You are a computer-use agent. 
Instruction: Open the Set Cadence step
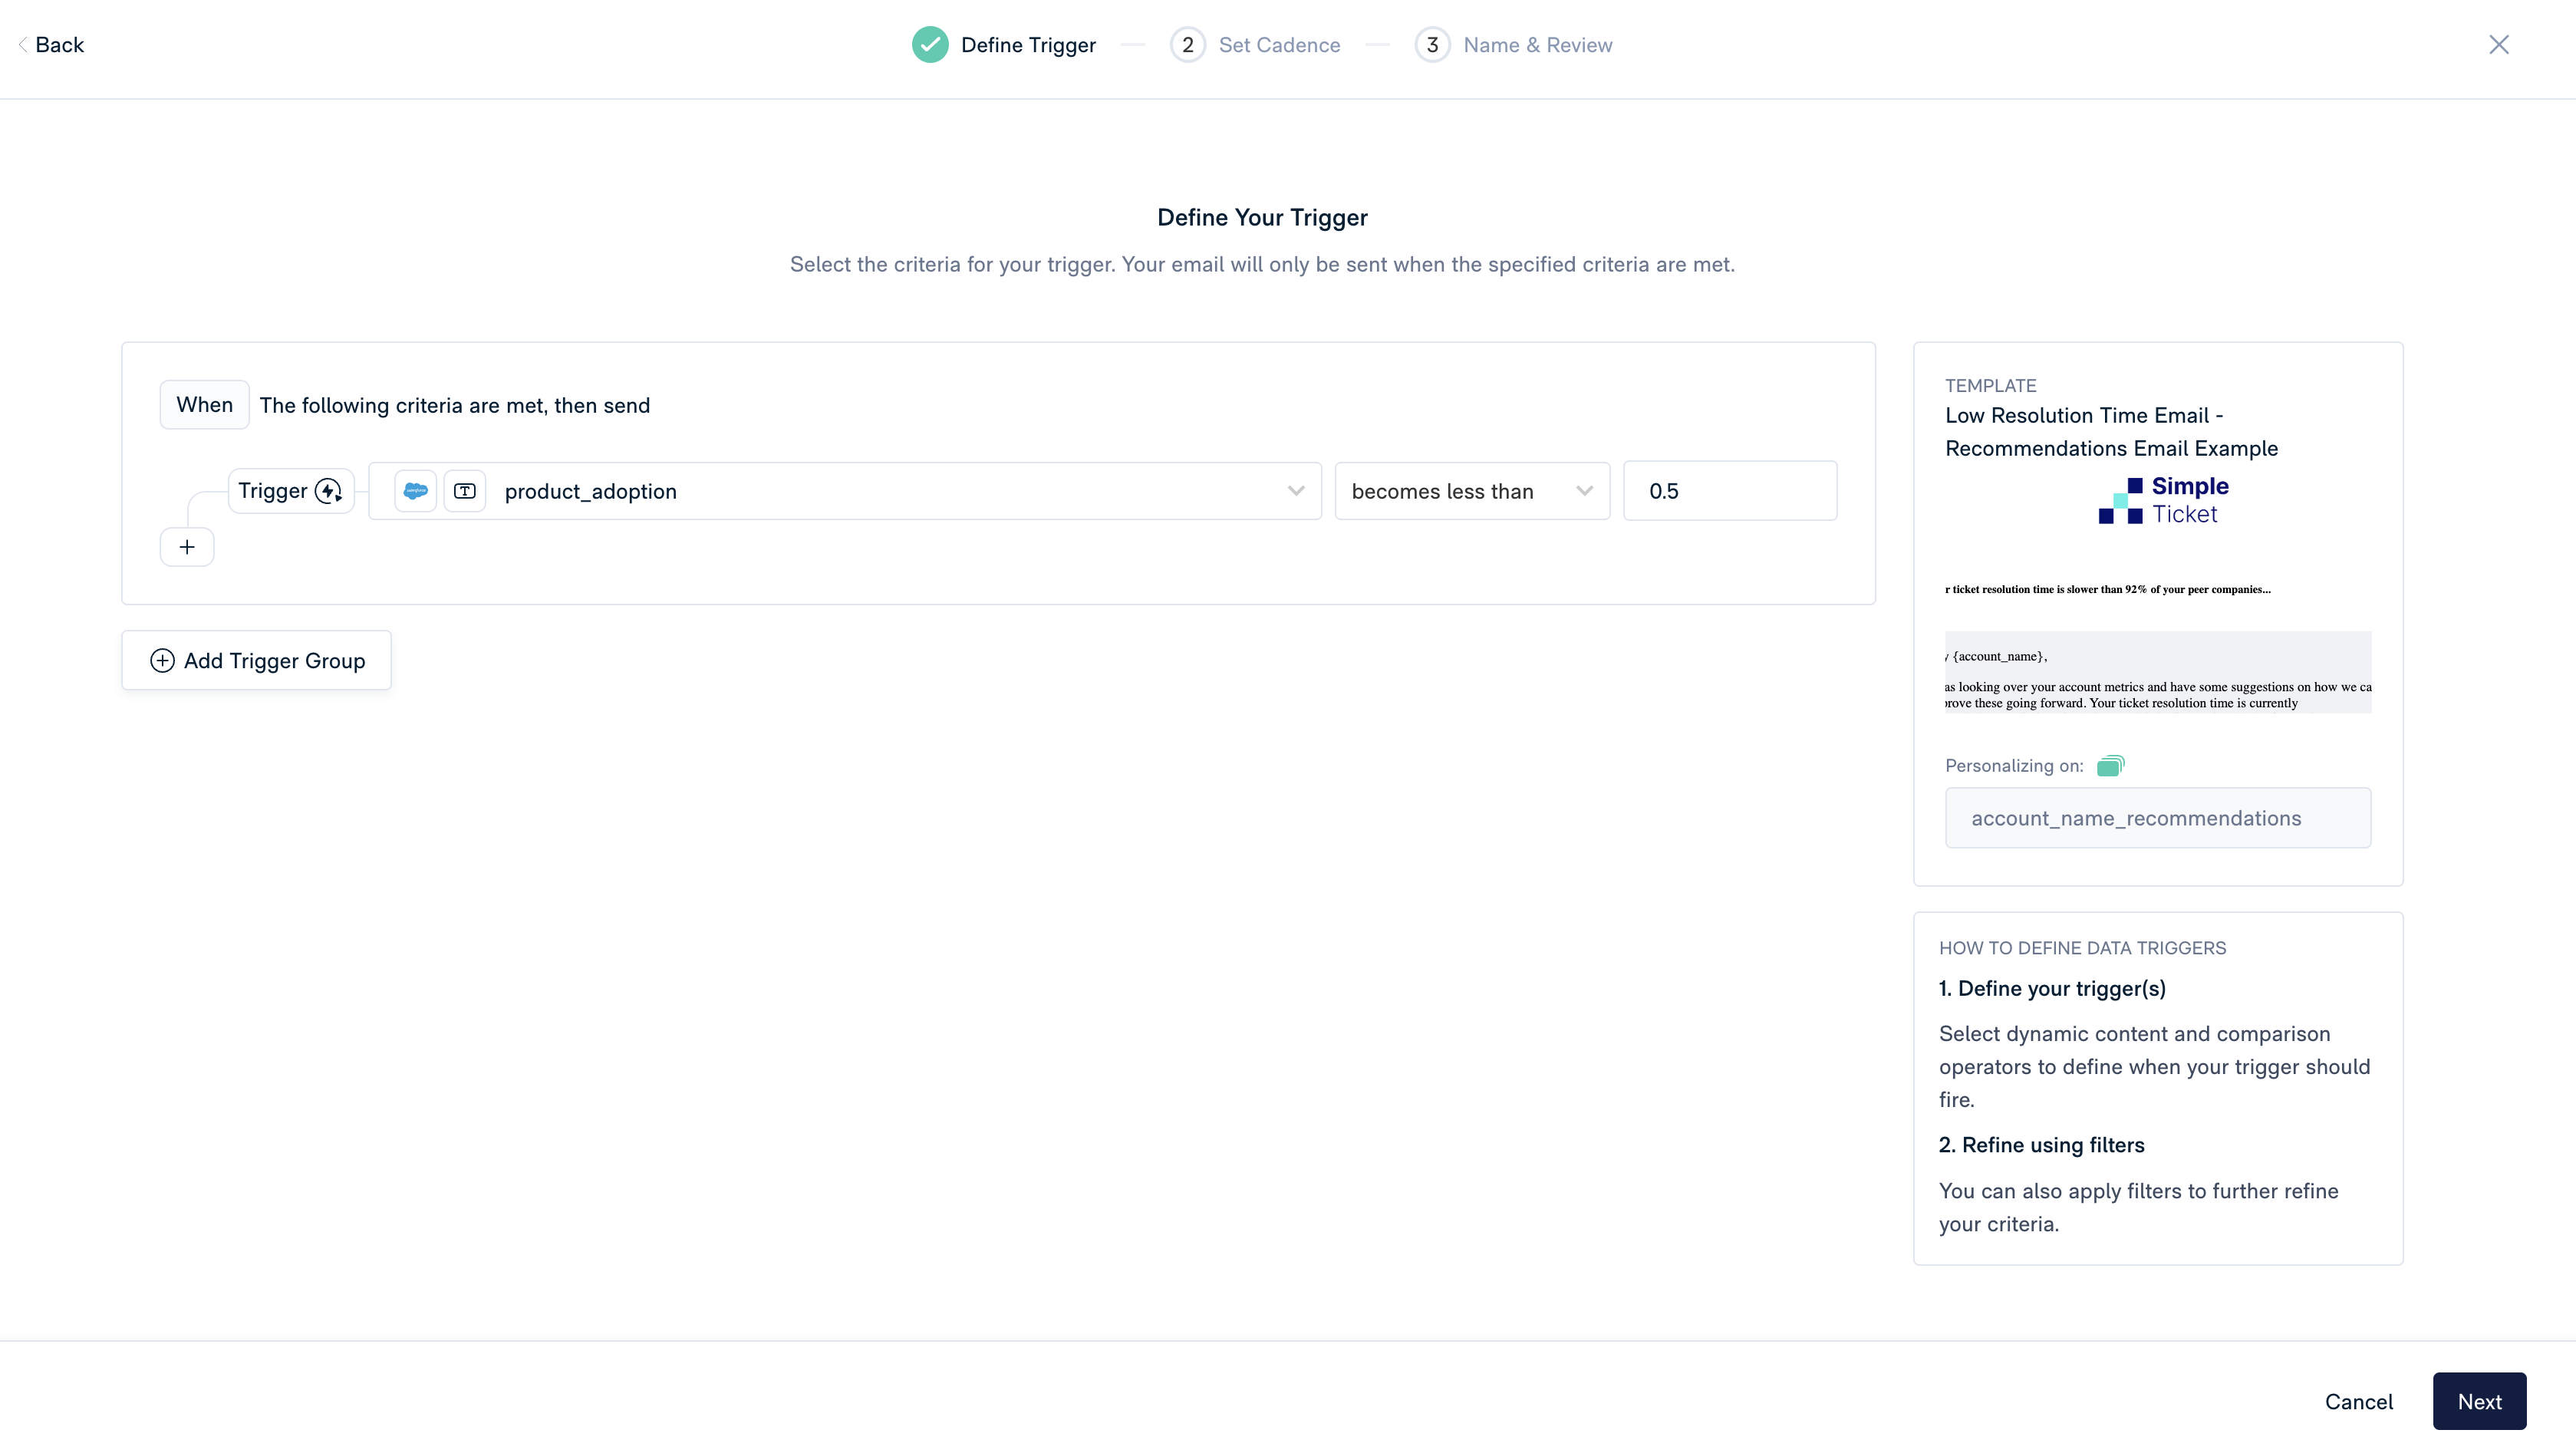click(1279, 45)
